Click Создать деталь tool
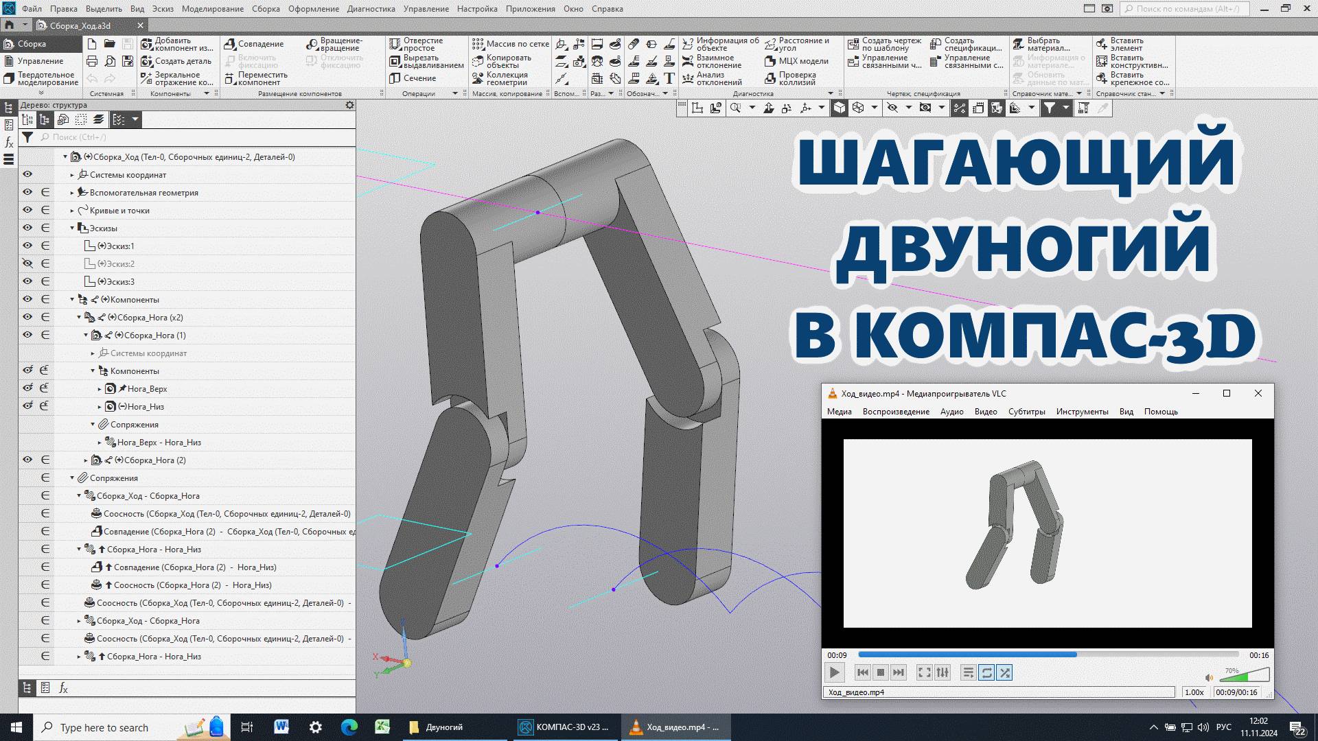The width and height of the screenshot is (1318, 741). (176, 61)
